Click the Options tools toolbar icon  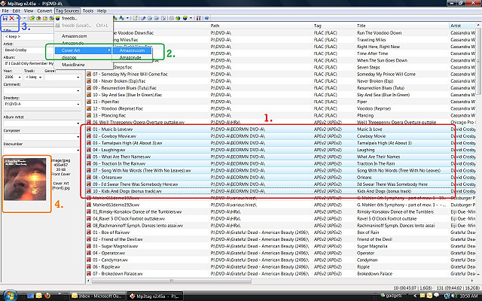[x=198, y=18]
